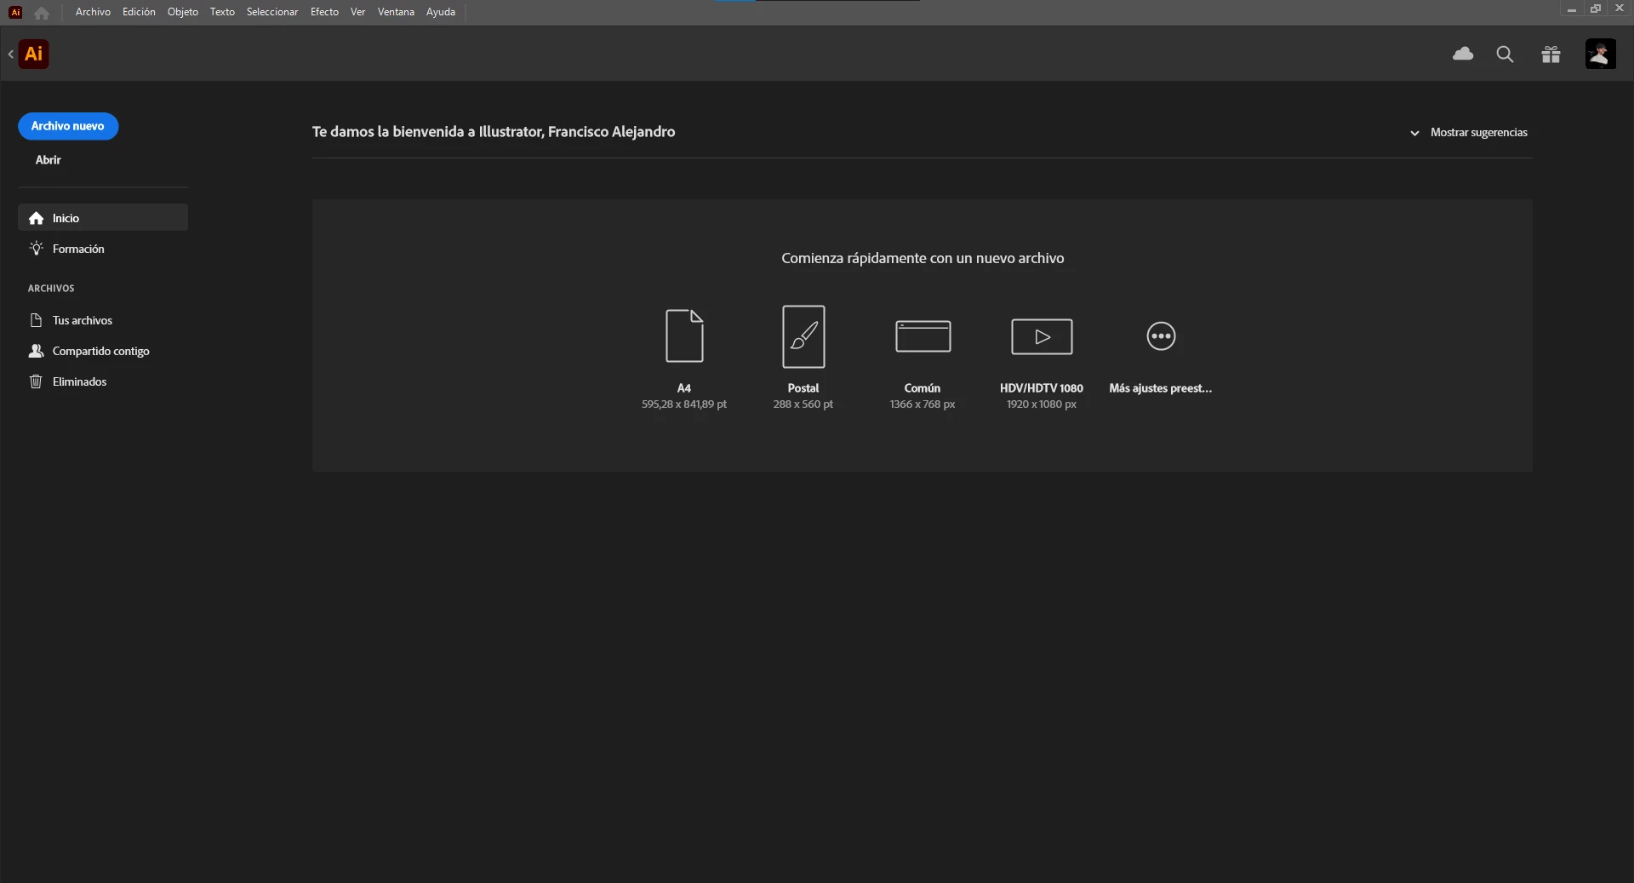This screenshot has height=883, width=1634.
Task: Open Más ajustes preestablecidos ellipsis icon
Action: pos(1161,336)
